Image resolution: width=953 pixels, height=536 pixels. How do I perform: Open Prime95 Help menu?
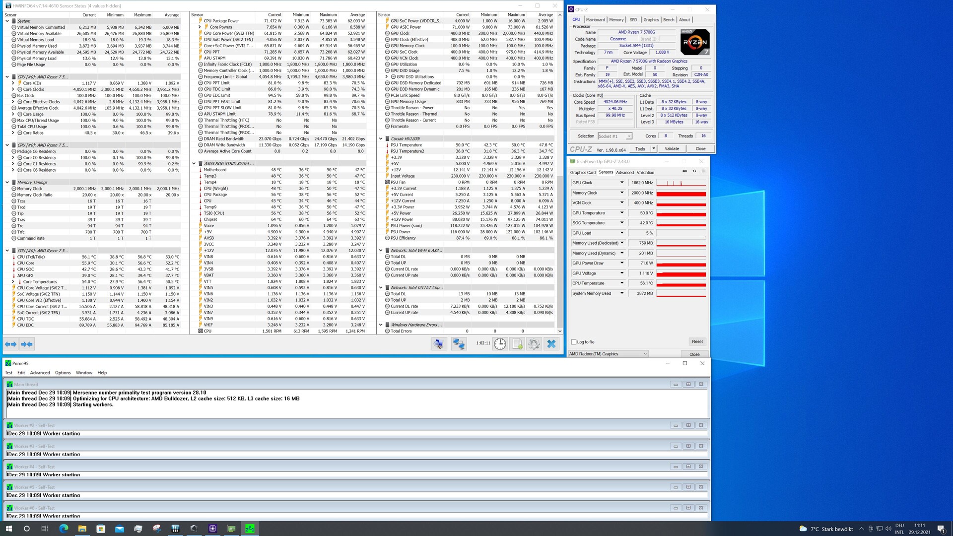click(x=102, y=373)
